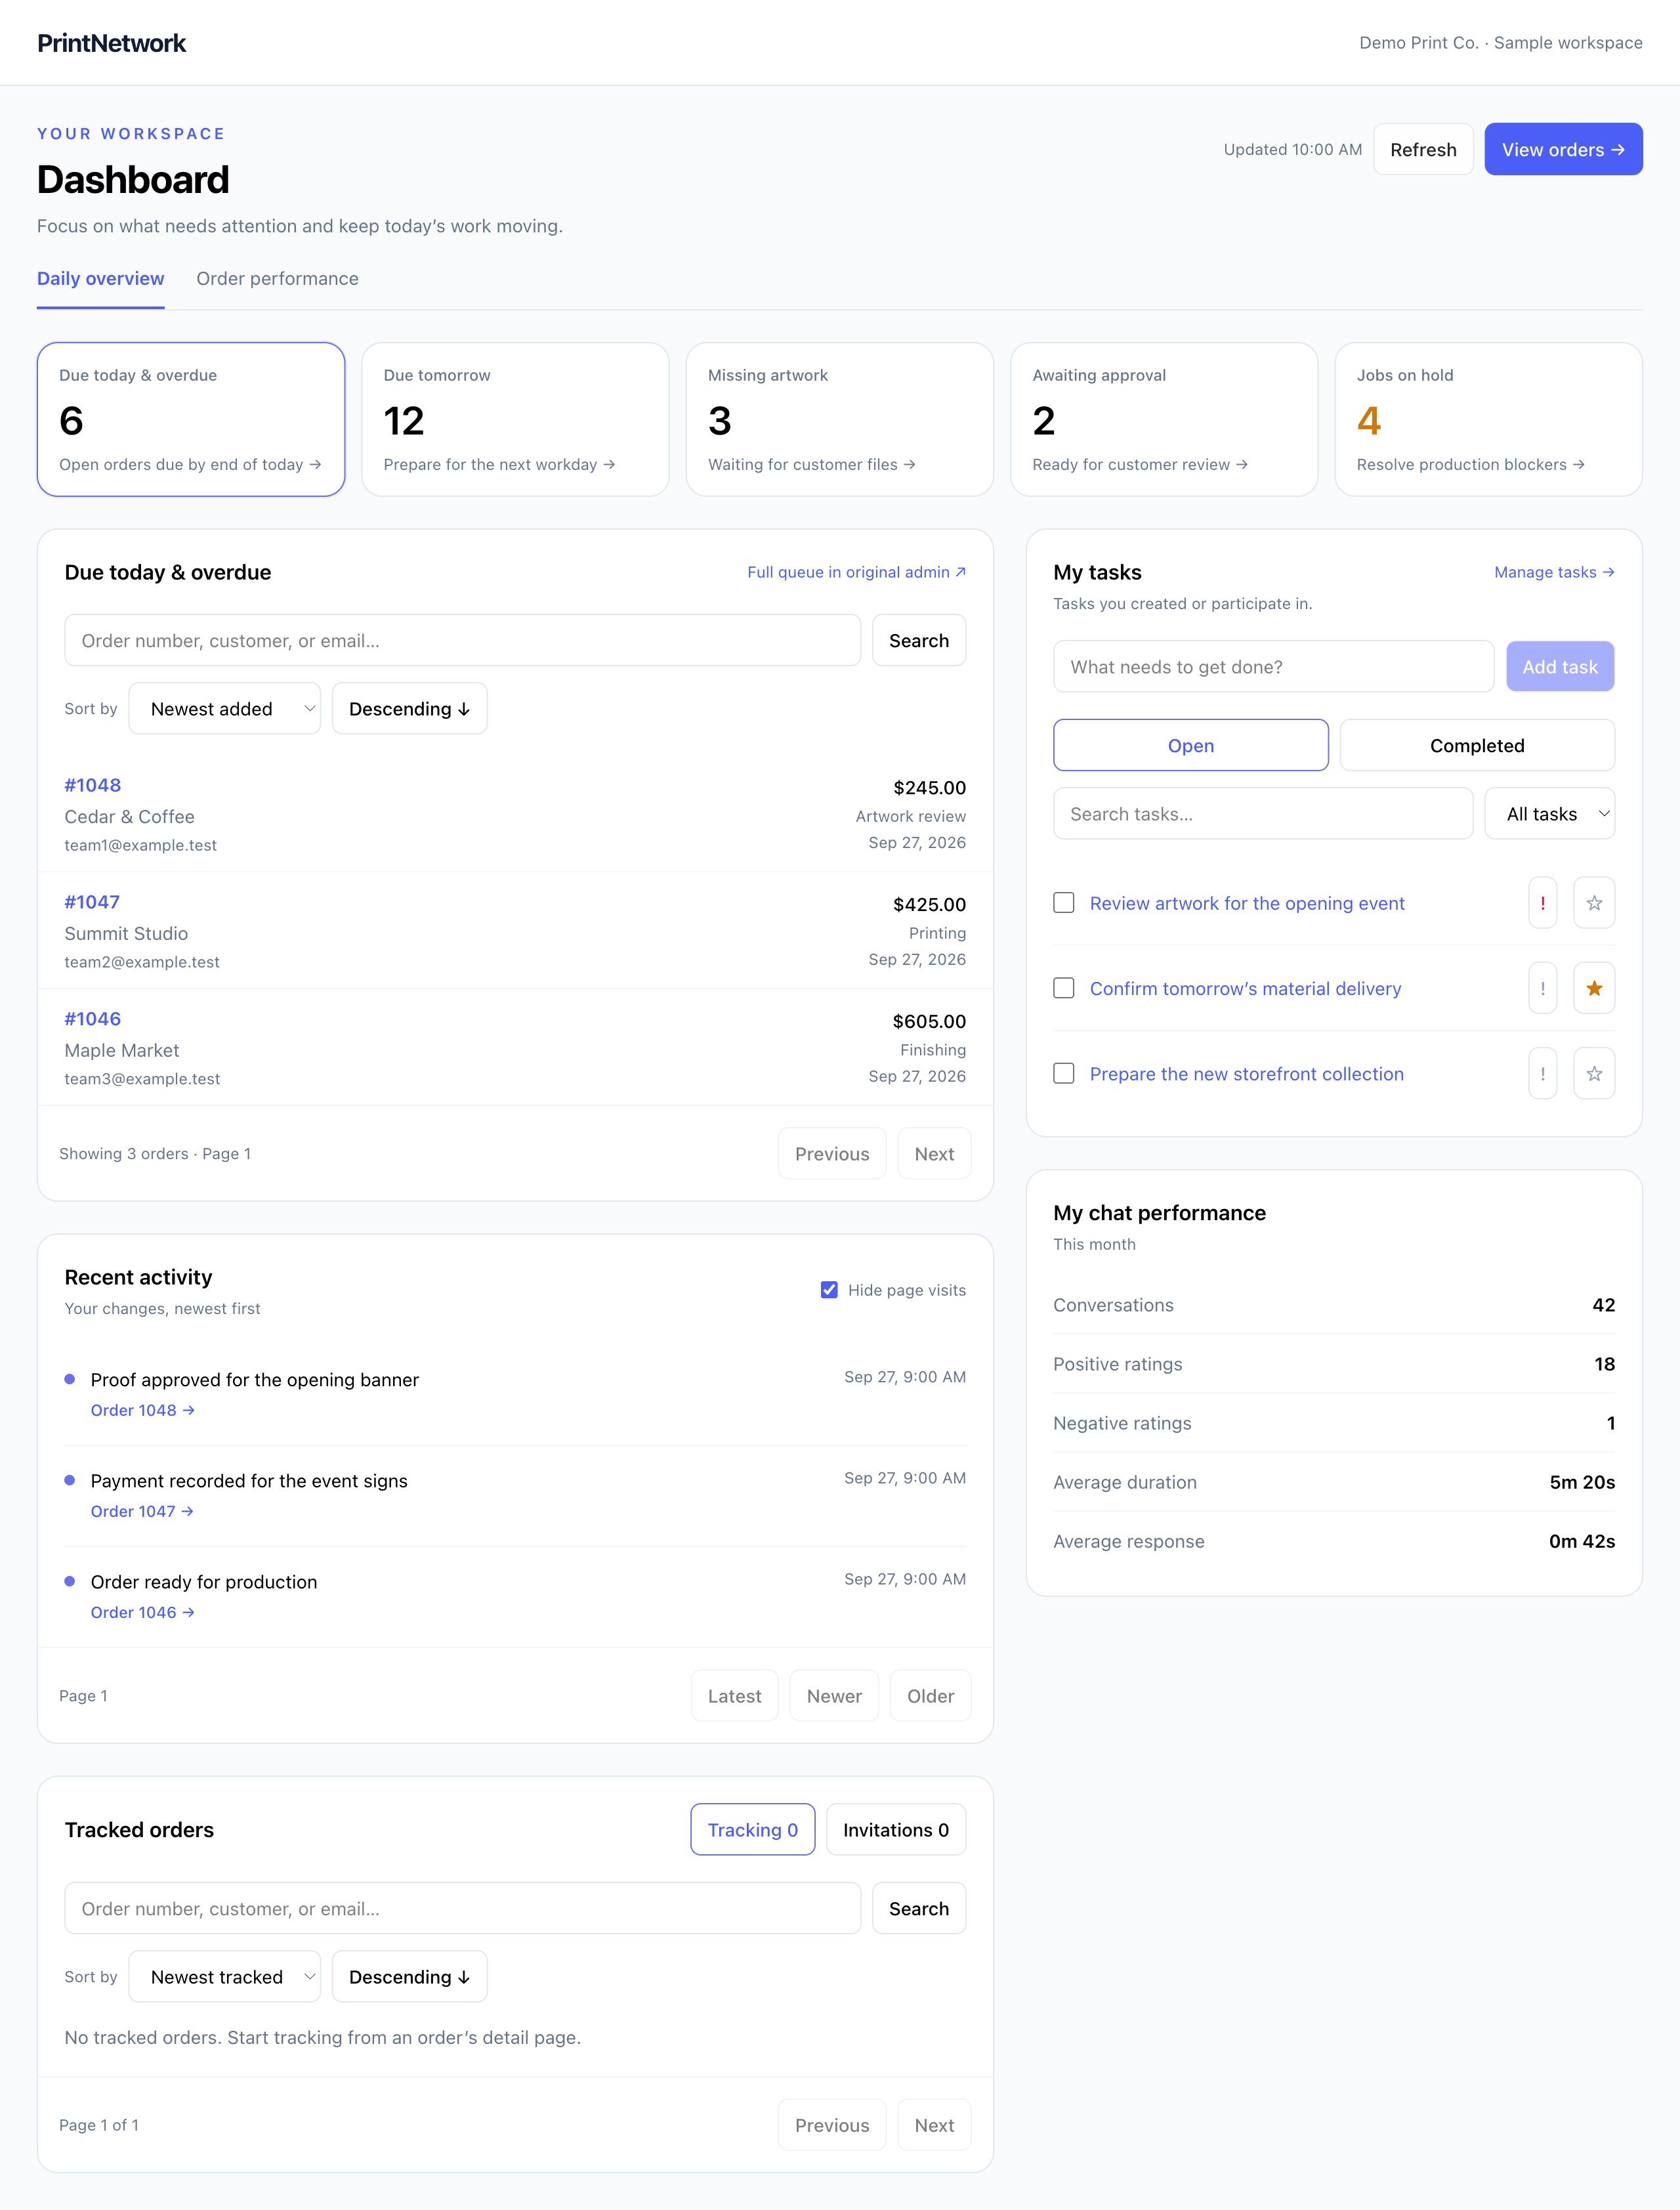Viewport: 1680px width, 2210px height.
Task: Toggle Descending order in Due today section
Action: [x=409, y=709]
